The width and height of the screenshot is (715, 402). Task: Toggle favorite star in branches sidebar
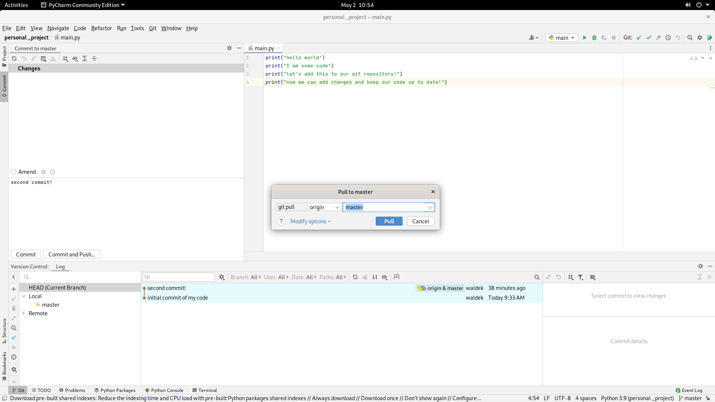pyautogui.click(x=14, y=347)
